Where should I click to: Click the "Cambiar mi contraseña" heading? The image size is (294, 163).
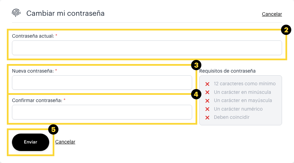coord(65,13)
